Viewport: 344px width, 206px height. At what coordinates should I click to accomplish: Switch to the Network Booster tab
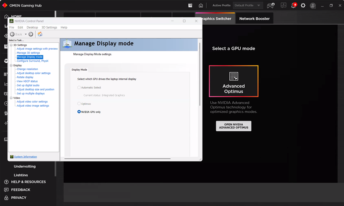pos(254,19)
